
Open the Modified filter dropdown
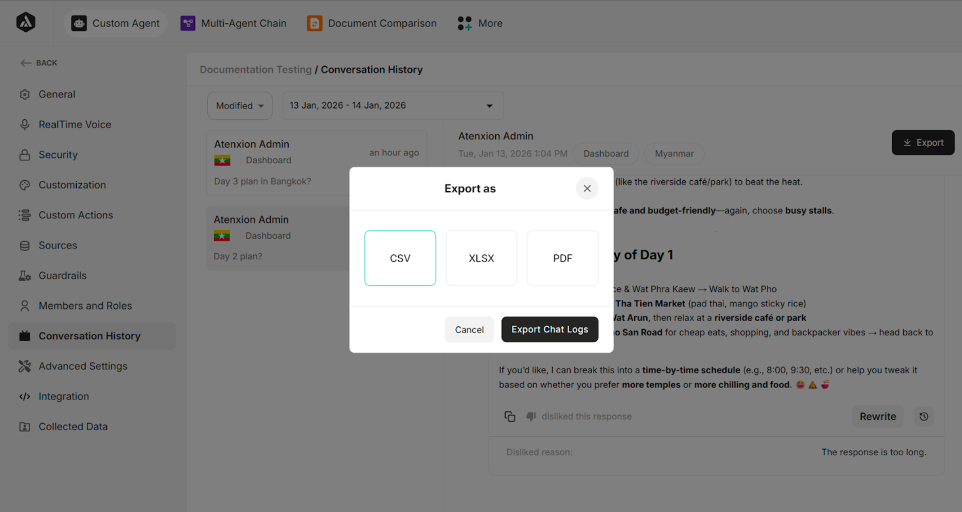point(239,105)
